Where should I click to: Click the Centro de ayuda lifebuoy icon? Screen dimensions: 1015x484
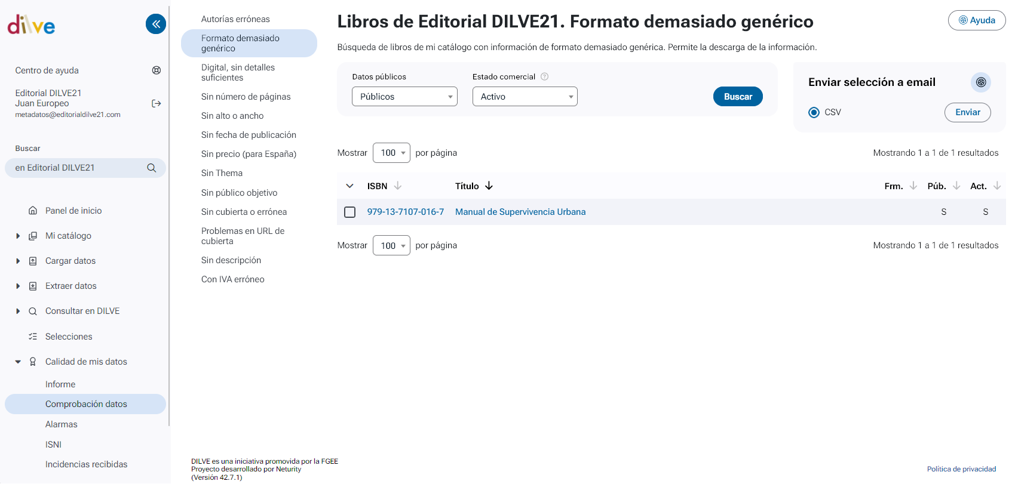[157, 70]
